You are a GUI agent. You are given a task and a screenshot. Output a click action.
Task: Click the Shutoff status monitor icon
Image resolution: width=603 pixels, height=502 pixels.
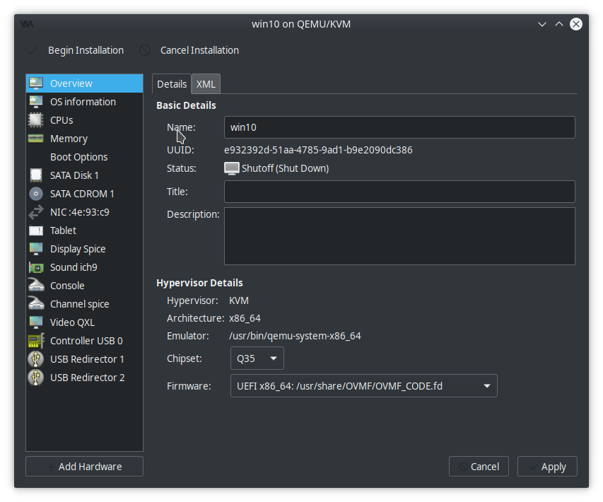click(x=231, y=168)
